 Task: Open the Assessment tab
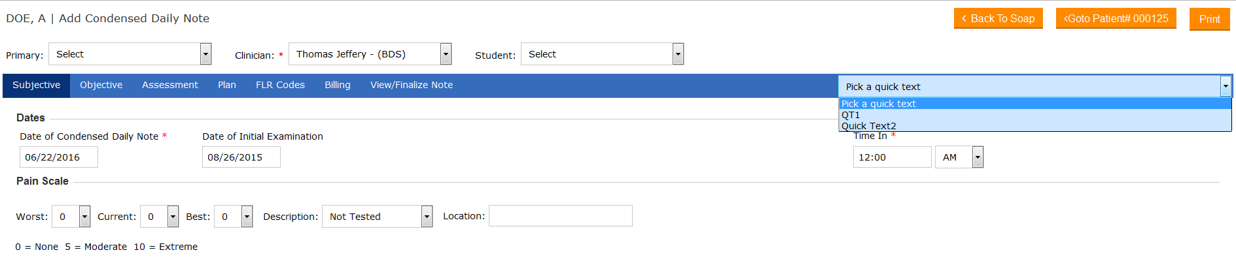coord(169,85)
